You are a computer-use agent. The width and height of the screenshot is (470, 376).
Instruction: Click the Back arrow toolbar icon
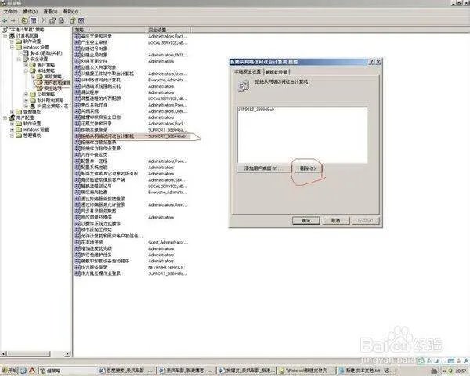(5, 20)
